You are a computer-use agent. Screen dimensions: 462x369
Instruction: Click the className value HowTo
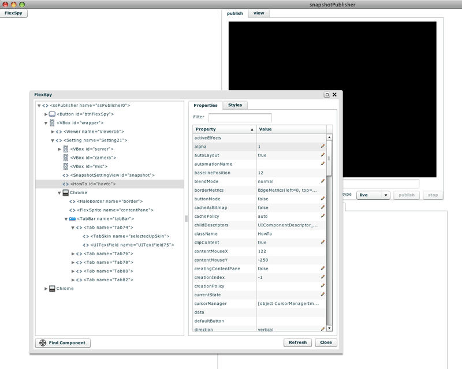click(265, 234)
